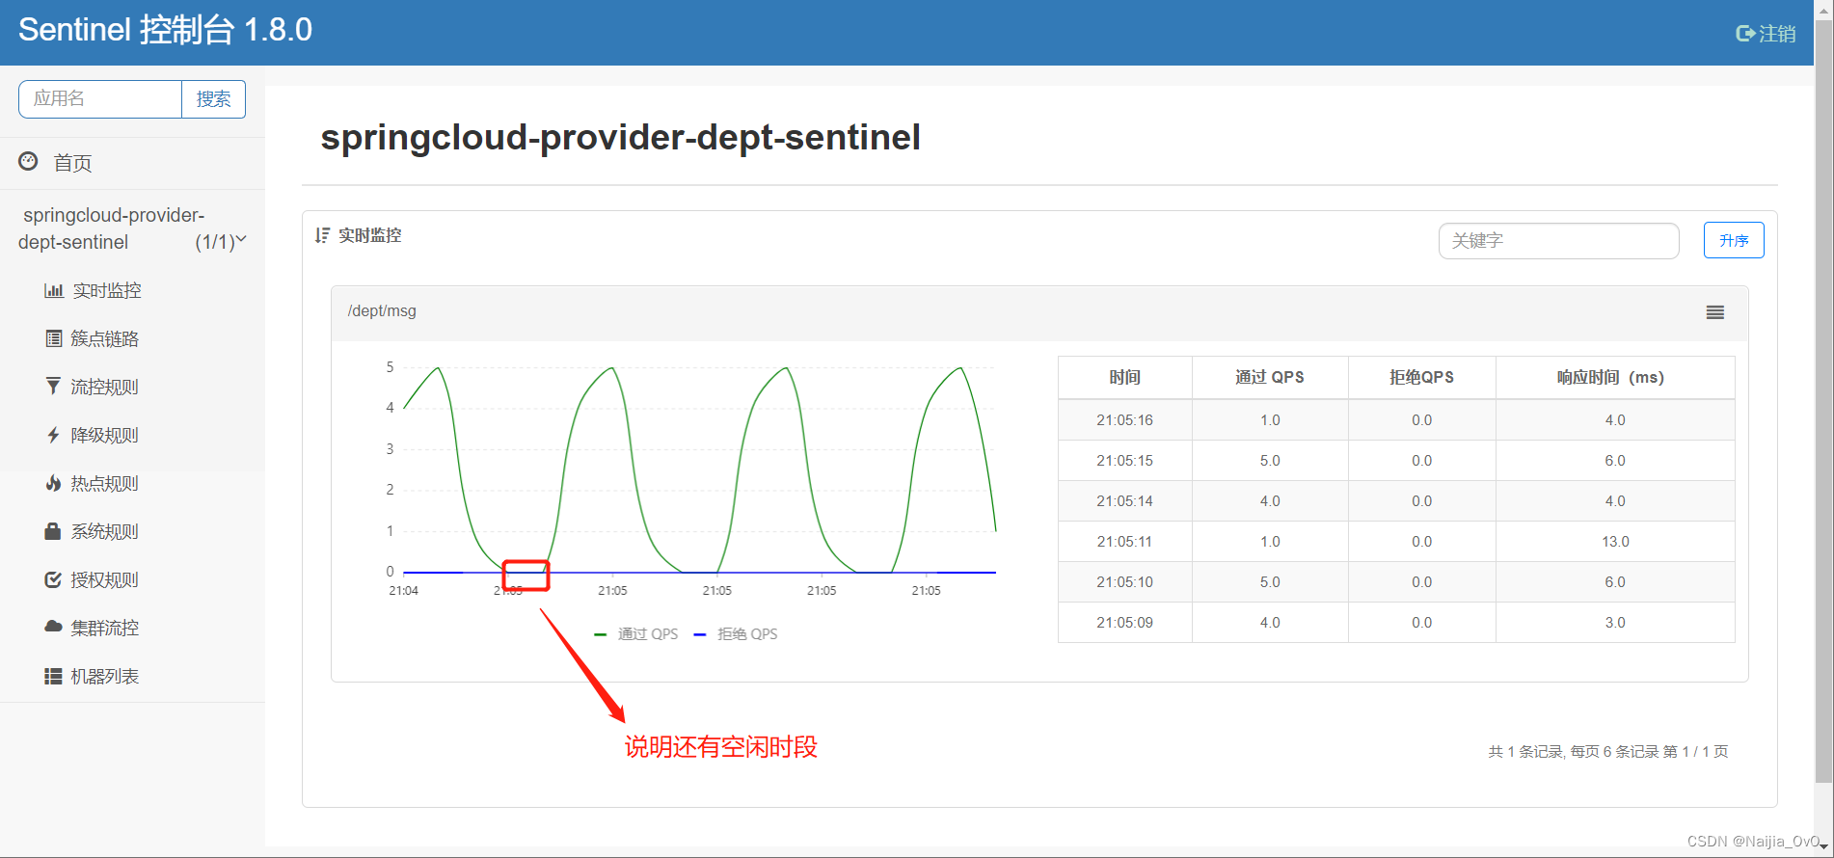1834x858 pixels.
Task: Click the 时间 column header
Action: coord(1124,377)
